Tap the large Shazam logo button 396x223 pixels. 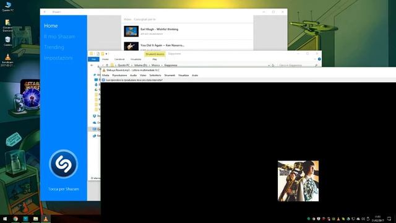click(x=63, y=164)
